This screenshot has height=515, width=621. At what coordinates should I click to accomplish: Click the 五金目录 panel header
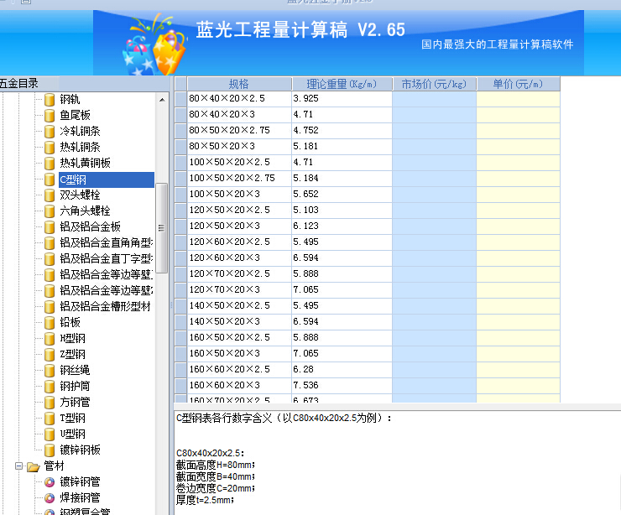85,84
